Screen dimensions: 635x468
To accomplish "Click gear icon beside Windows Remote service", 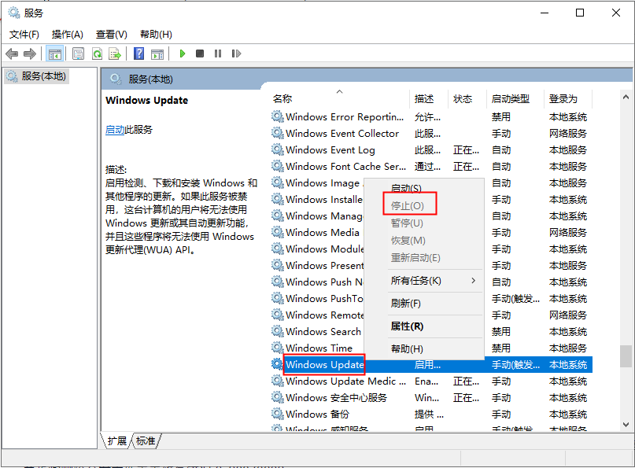I will click(278, 315).
